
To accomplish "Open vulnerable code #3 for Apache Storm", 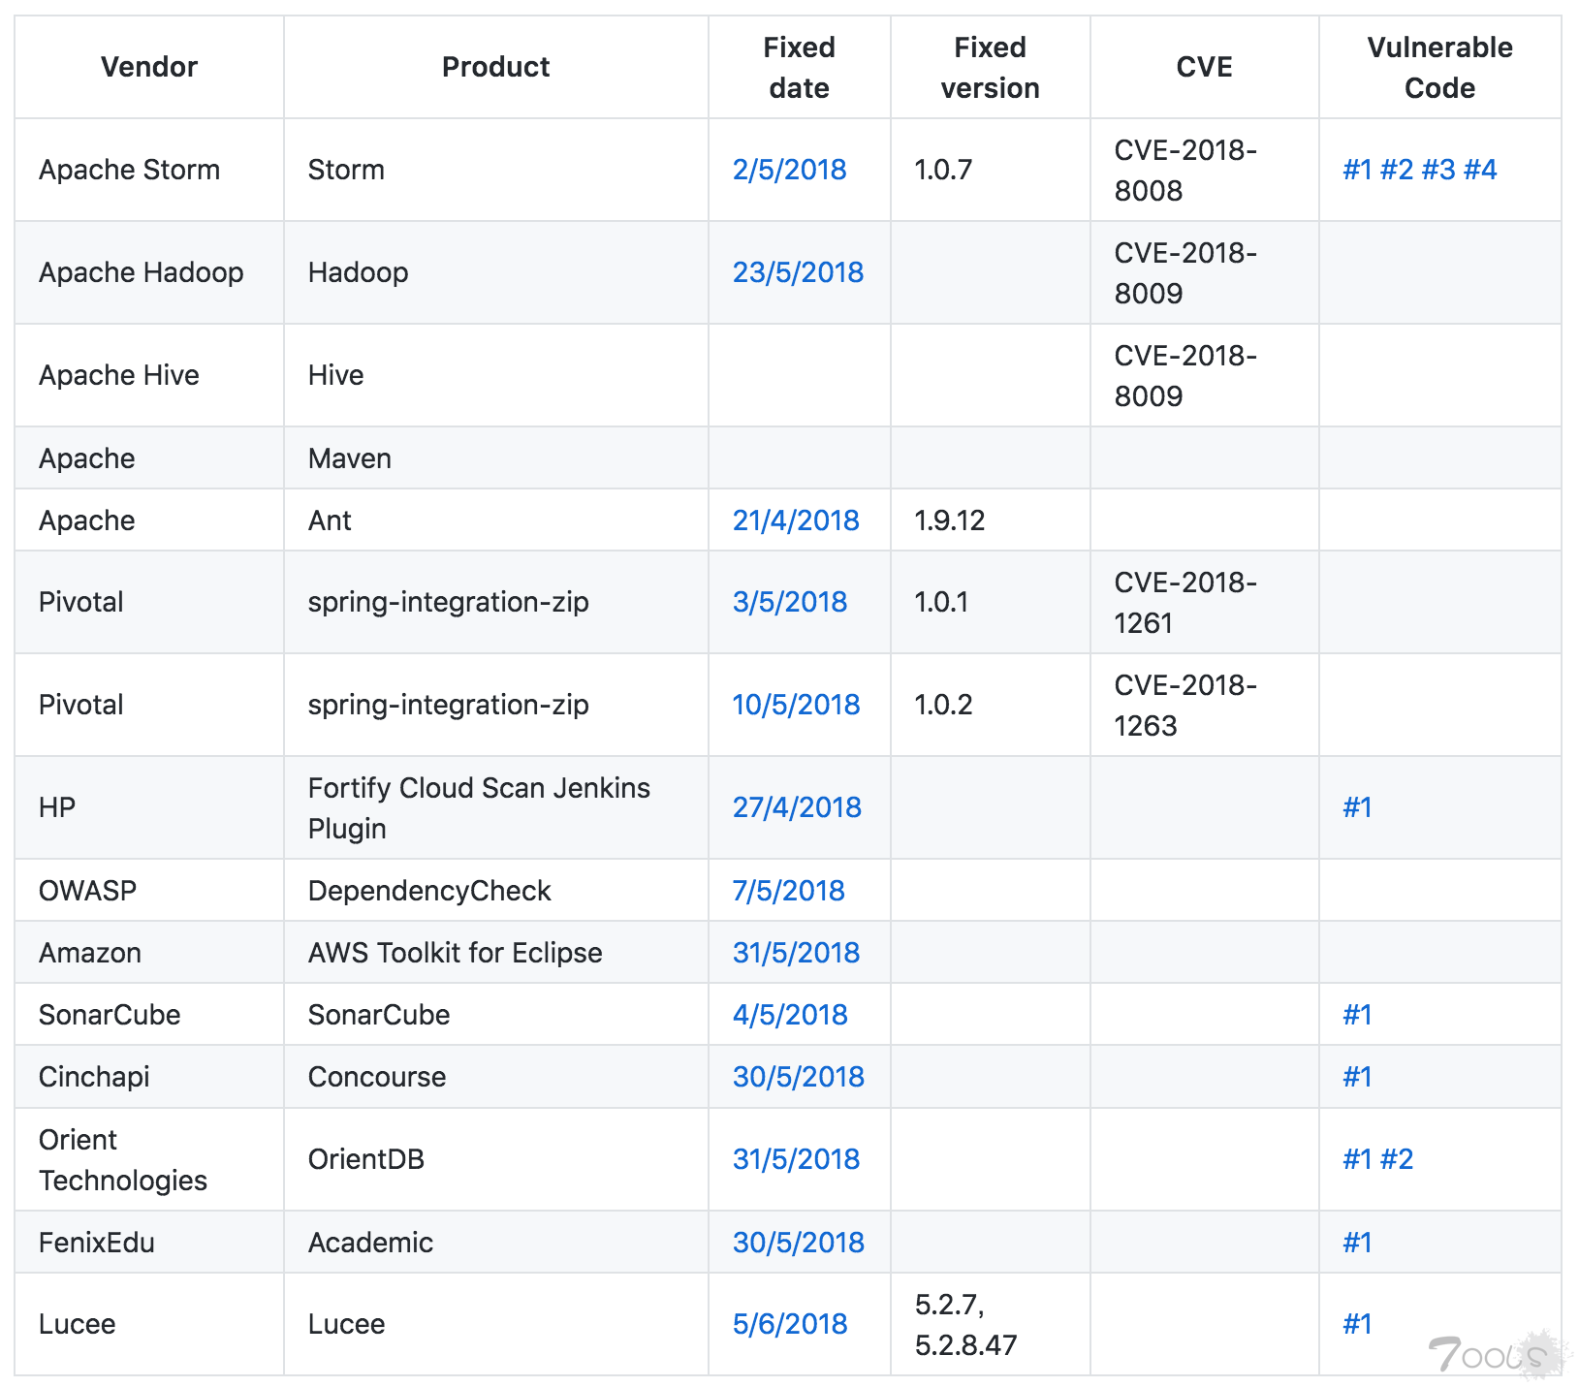I will 1437,170.
